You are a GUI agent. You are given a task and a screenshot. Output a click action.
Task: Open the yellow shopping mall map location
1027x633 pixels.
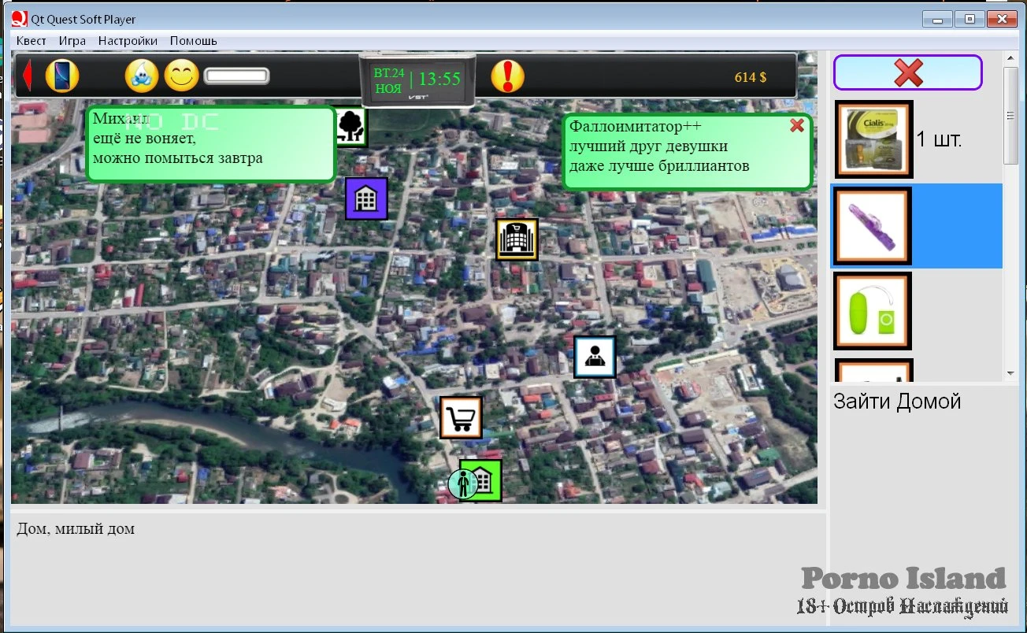[517, 239]
